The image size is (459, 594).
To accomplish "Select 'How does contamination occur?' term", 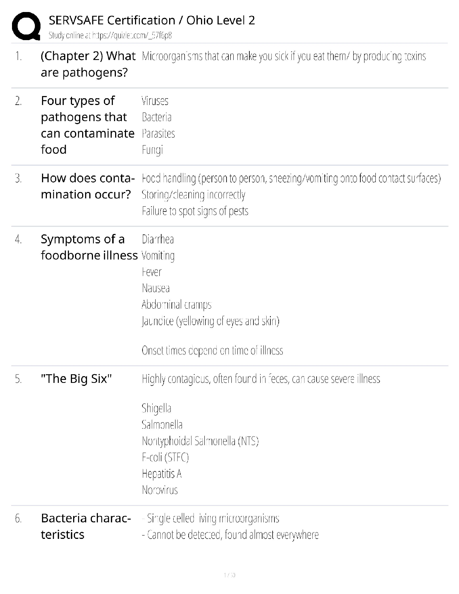I will pyautogui.click(x=87, y=186).
